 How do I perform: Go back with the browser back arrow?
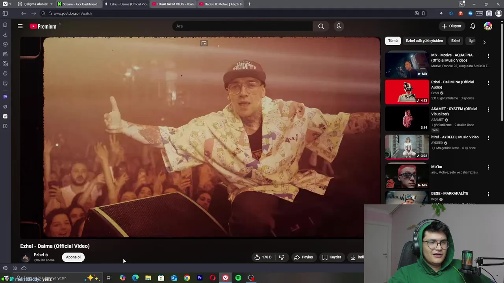24,13
